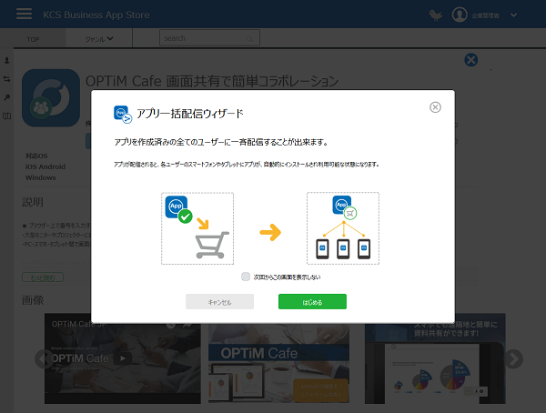This screenshot has height=413, width=546.
Task: Click the 画像 section heading
Action: (x=33, y=300)
